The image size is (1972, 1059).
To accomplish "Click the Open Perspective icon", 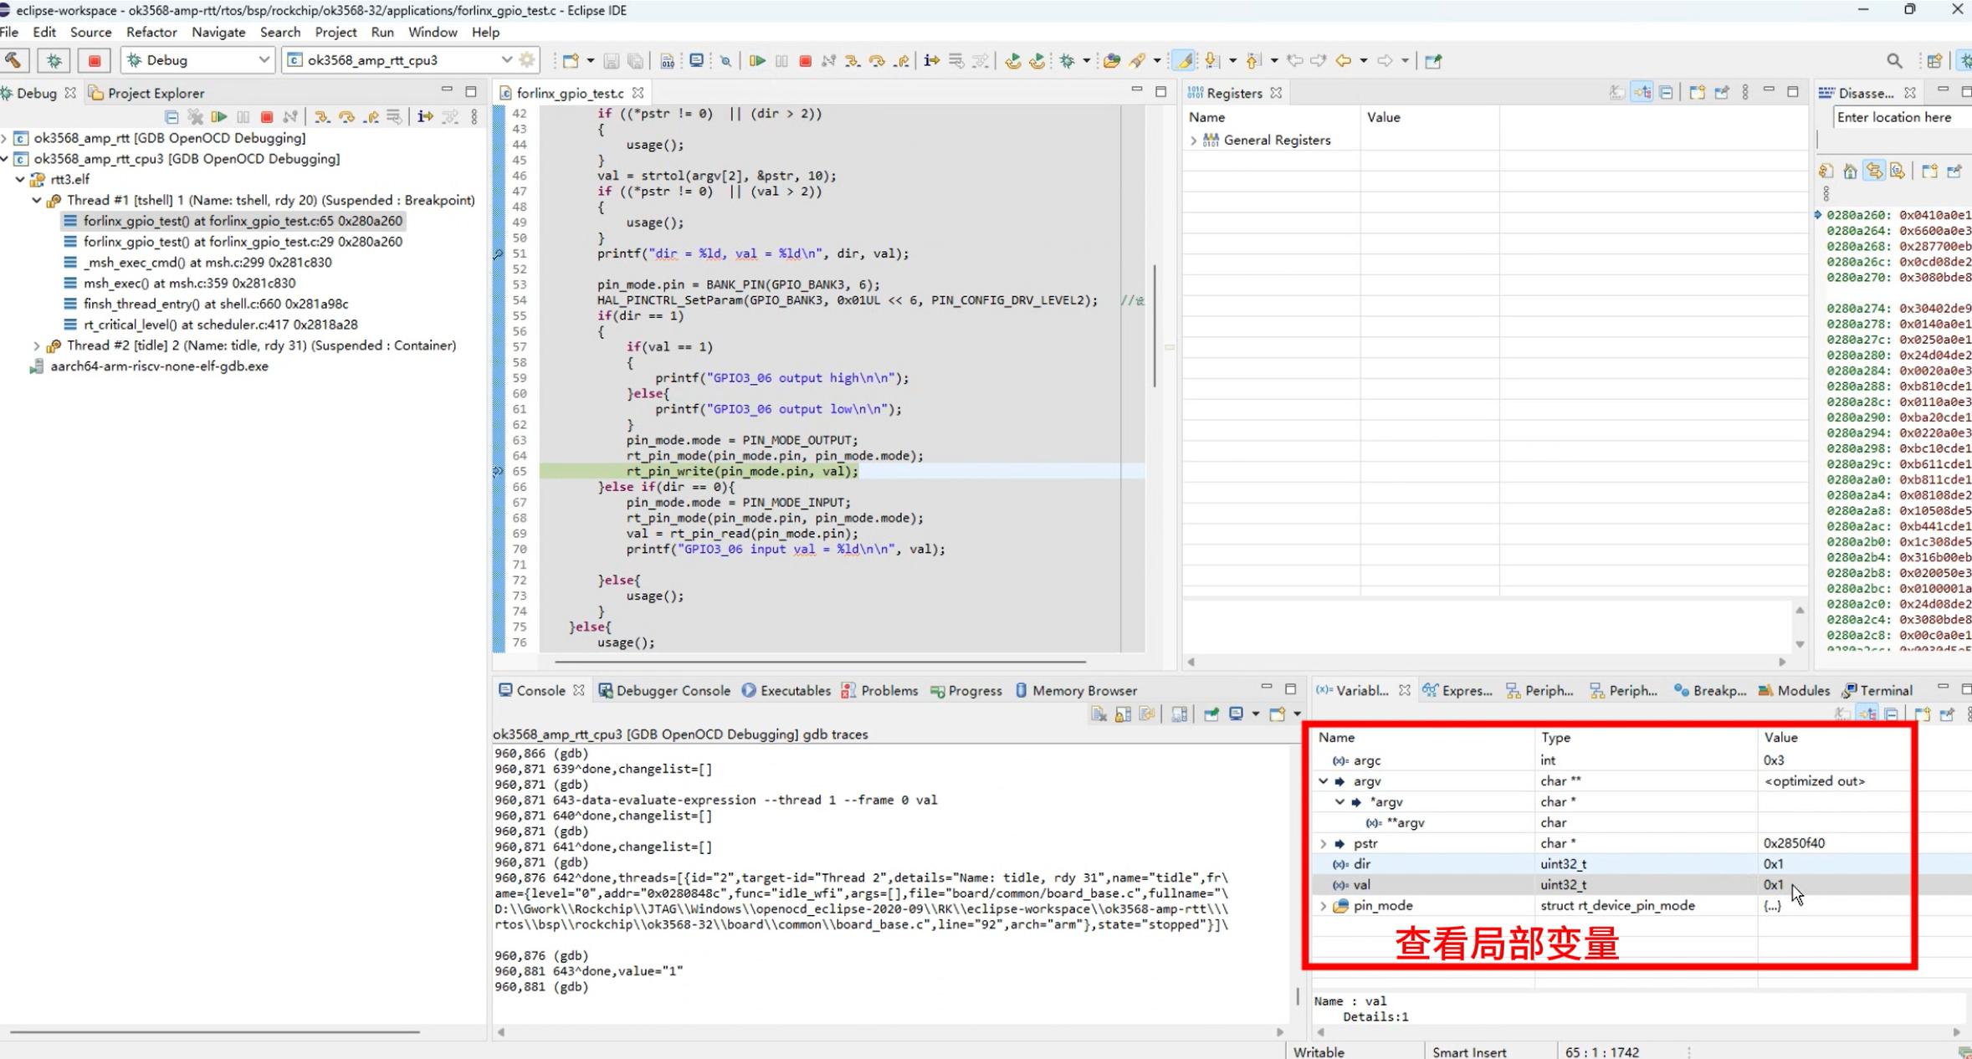I will (x=1934, y=60).
